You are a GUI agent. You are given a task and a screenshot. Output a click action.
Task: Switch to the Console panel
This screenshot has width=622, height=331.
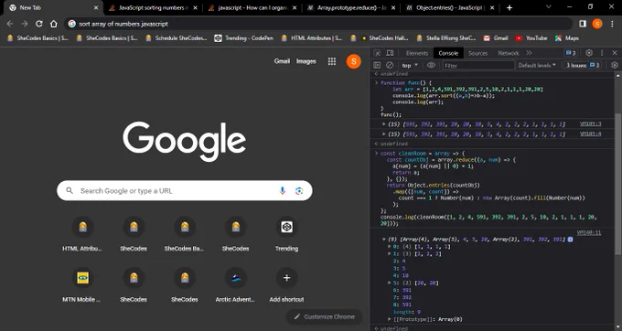pyautogui.click(x=448, y=53)
